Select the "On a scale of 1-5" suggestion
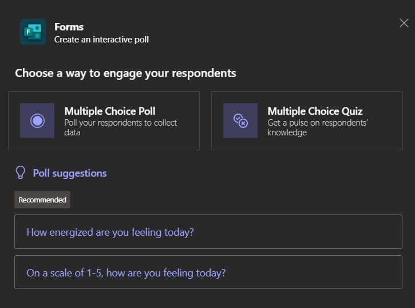415x308 pixels. pyautogui.click(x=126, y=272)
